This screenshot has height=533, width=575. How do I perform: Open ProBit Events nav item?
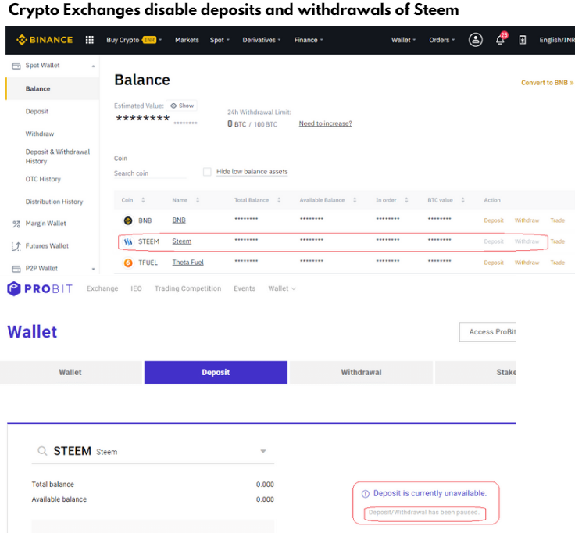[x=245, y=288]
